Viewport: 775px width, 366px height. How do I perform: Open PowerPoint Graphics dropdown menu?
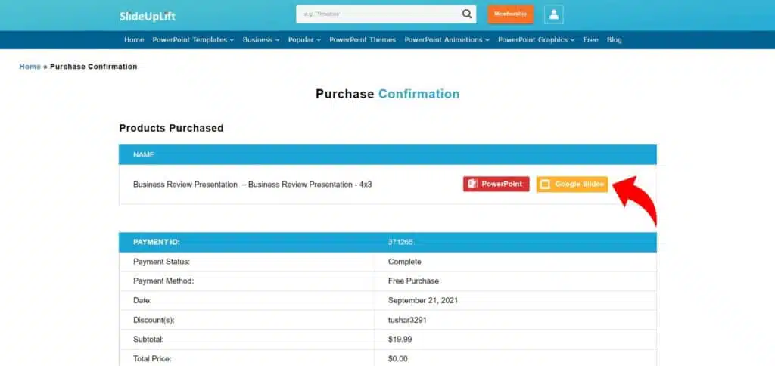536,40
